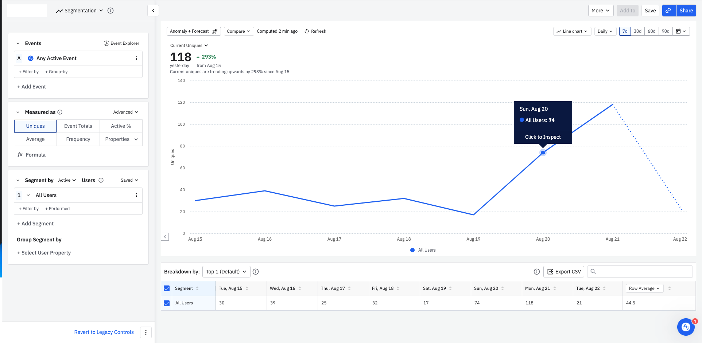Switch date range to 30d
This screenshot has height=343, width=702.
tap(637, 31)
